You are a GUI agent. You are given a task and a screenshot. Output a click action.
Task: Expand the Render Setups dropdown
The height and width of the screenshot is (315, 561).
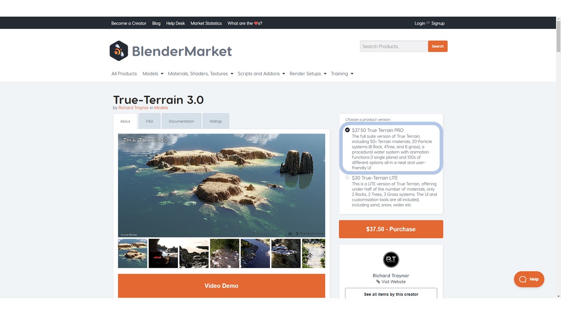pyautogui.click(x=308, y=73)
